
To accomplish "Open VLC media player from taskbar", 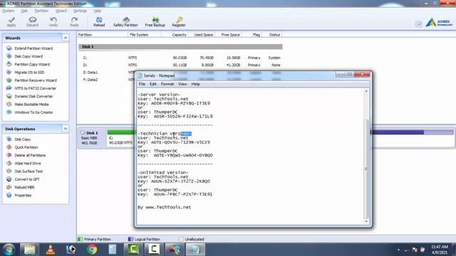I will click(x=51, y=250).
